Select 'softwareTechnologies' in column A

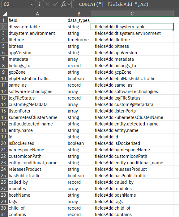(37, 92)
